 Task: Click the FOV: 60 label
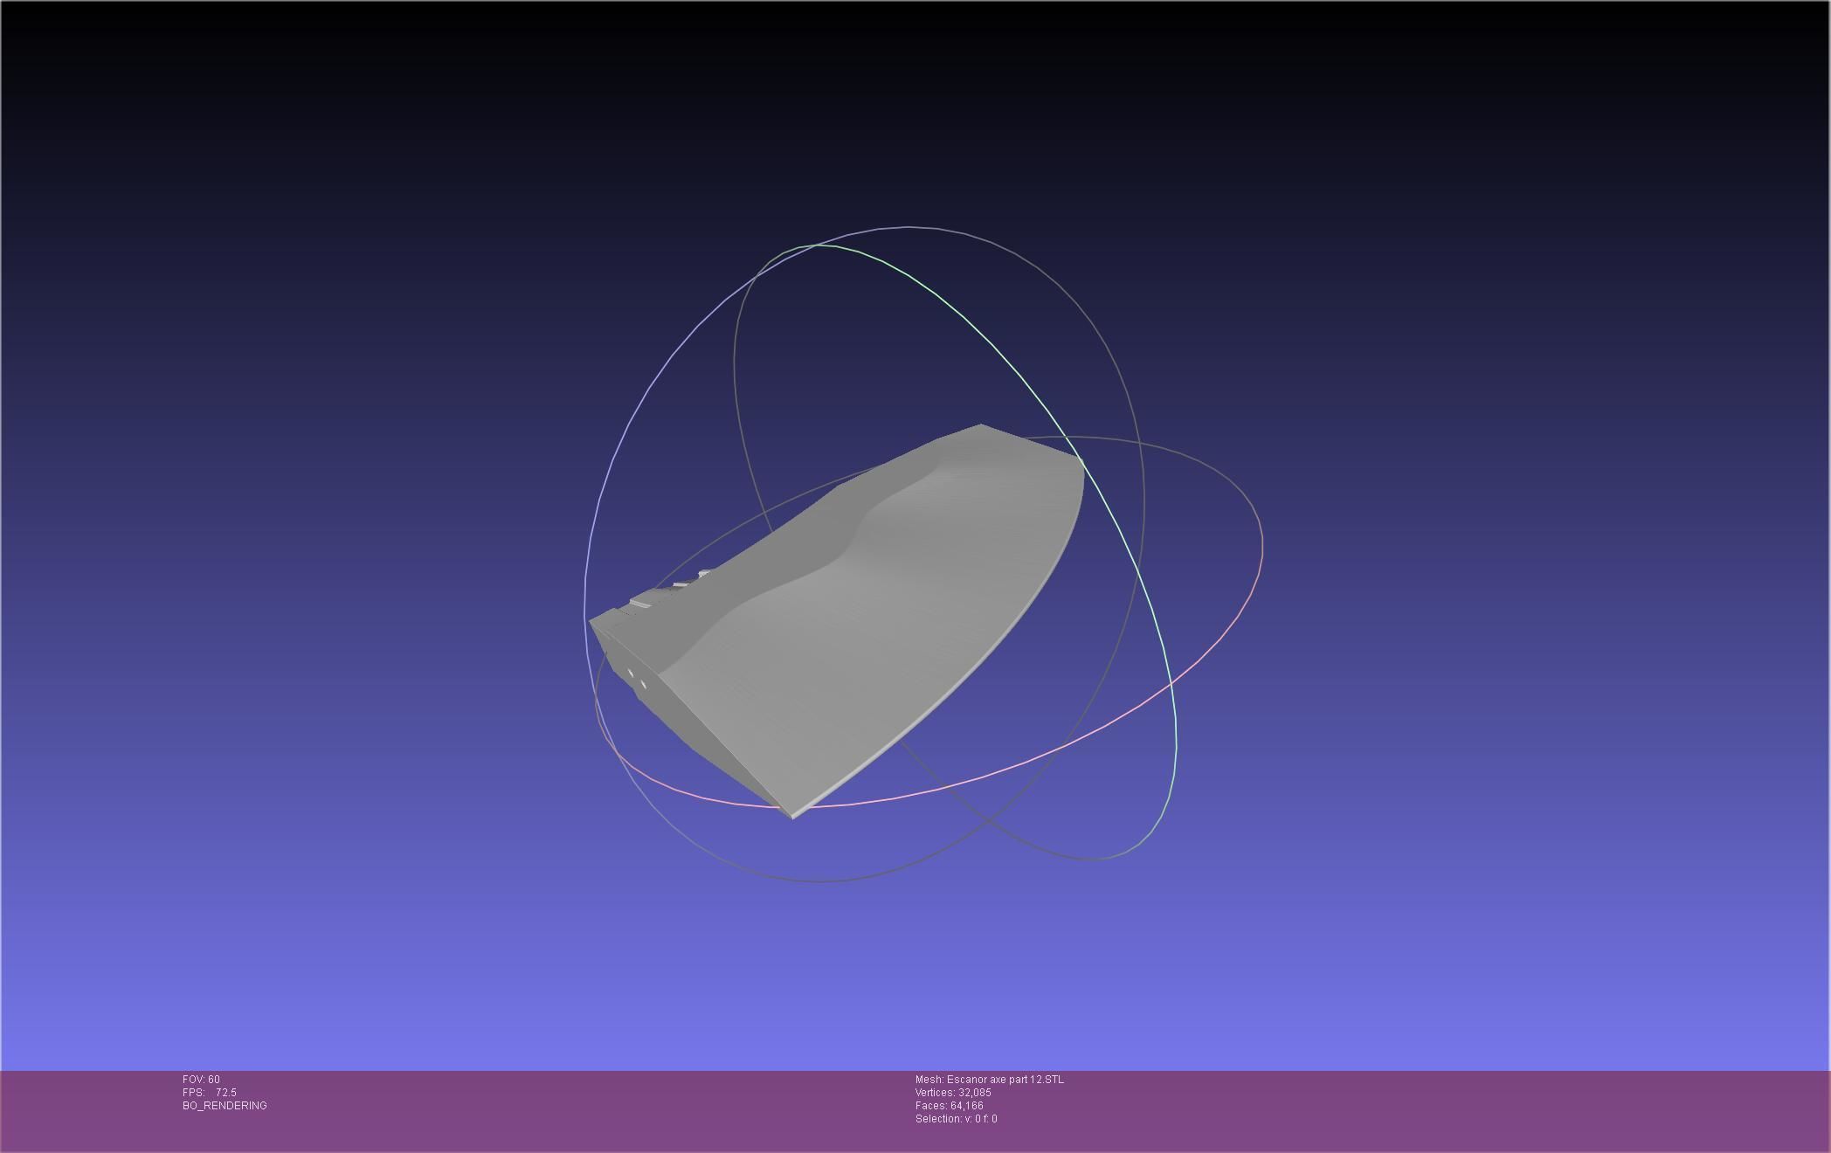(x=201, y=1080)
